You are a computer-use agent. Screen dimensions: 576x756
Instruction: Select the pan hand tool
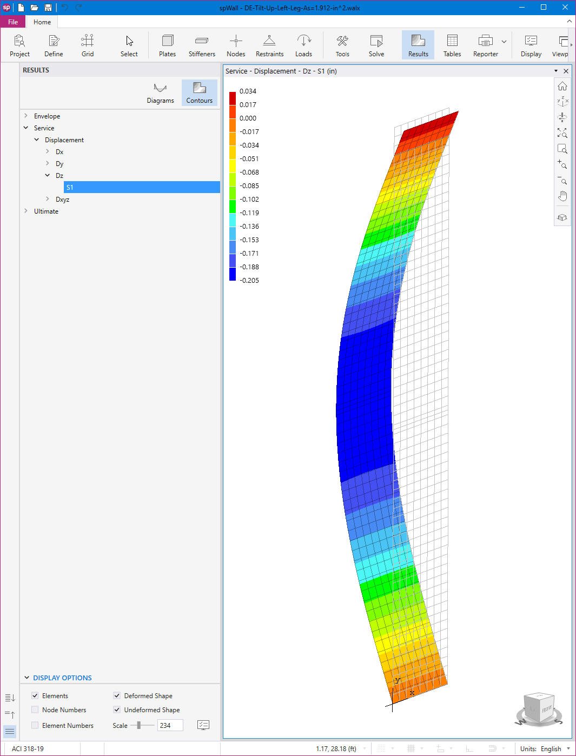(x=562, y=196)
